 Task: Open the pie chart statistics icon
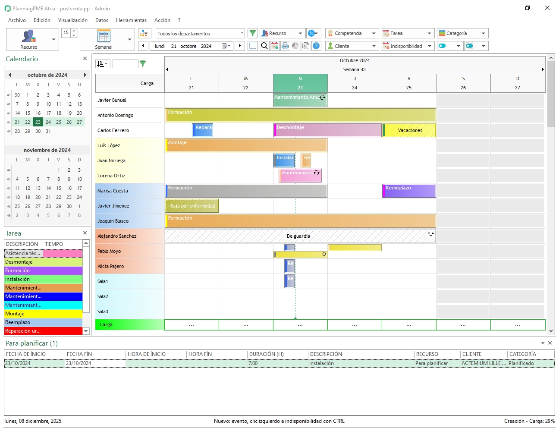[x=295, y=46]
